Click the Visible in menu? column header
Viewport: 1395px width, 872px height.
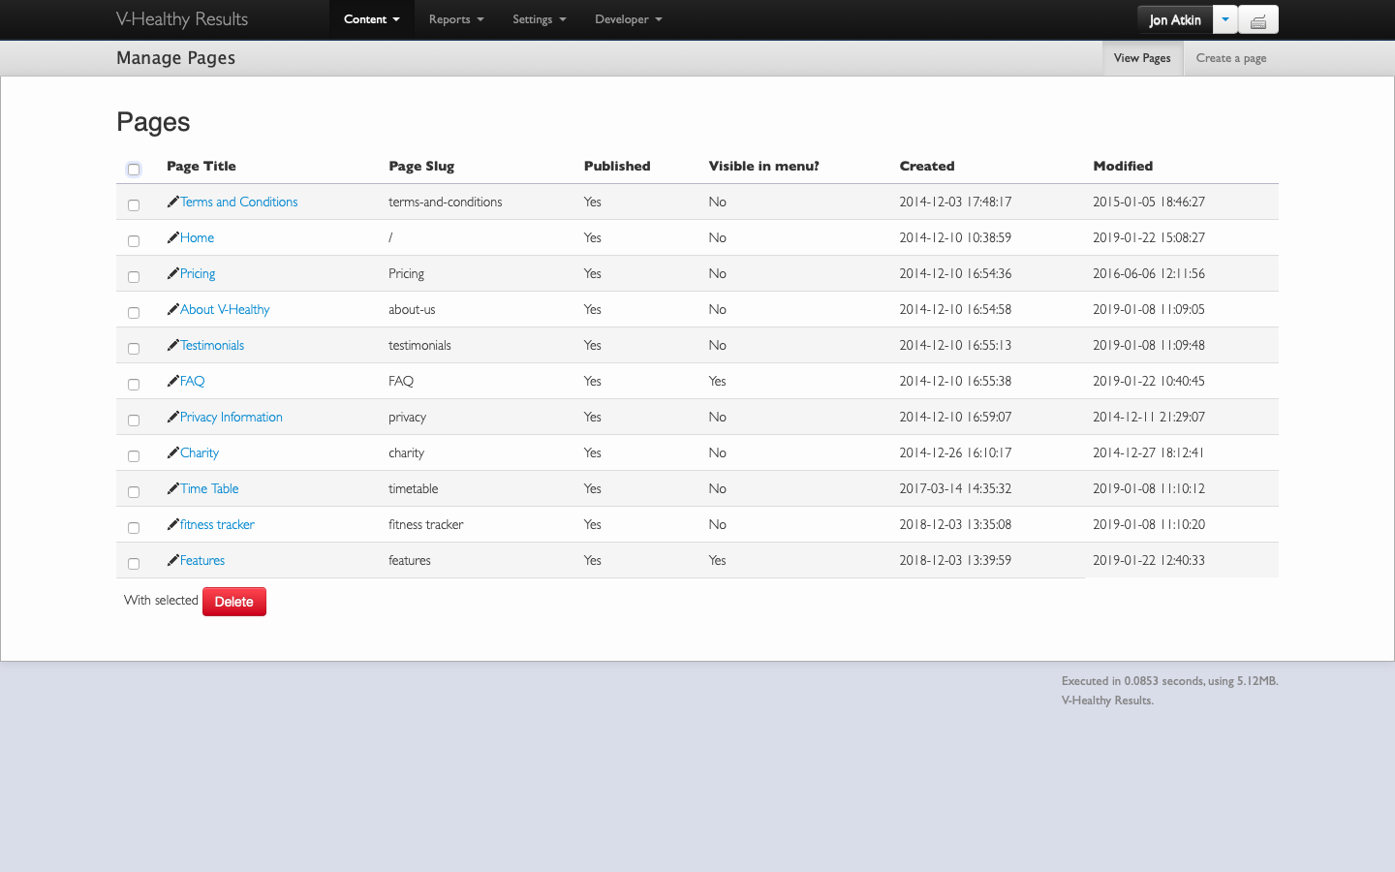click(x=763, y=166)
